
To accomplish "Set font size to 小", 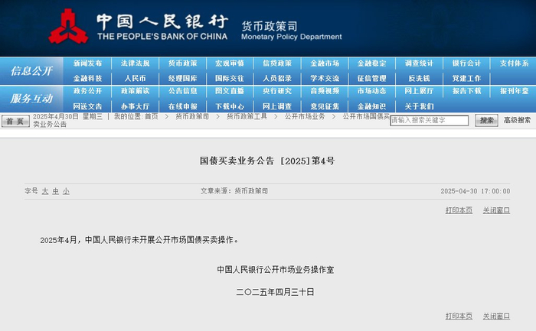I will tap(66, 191).
